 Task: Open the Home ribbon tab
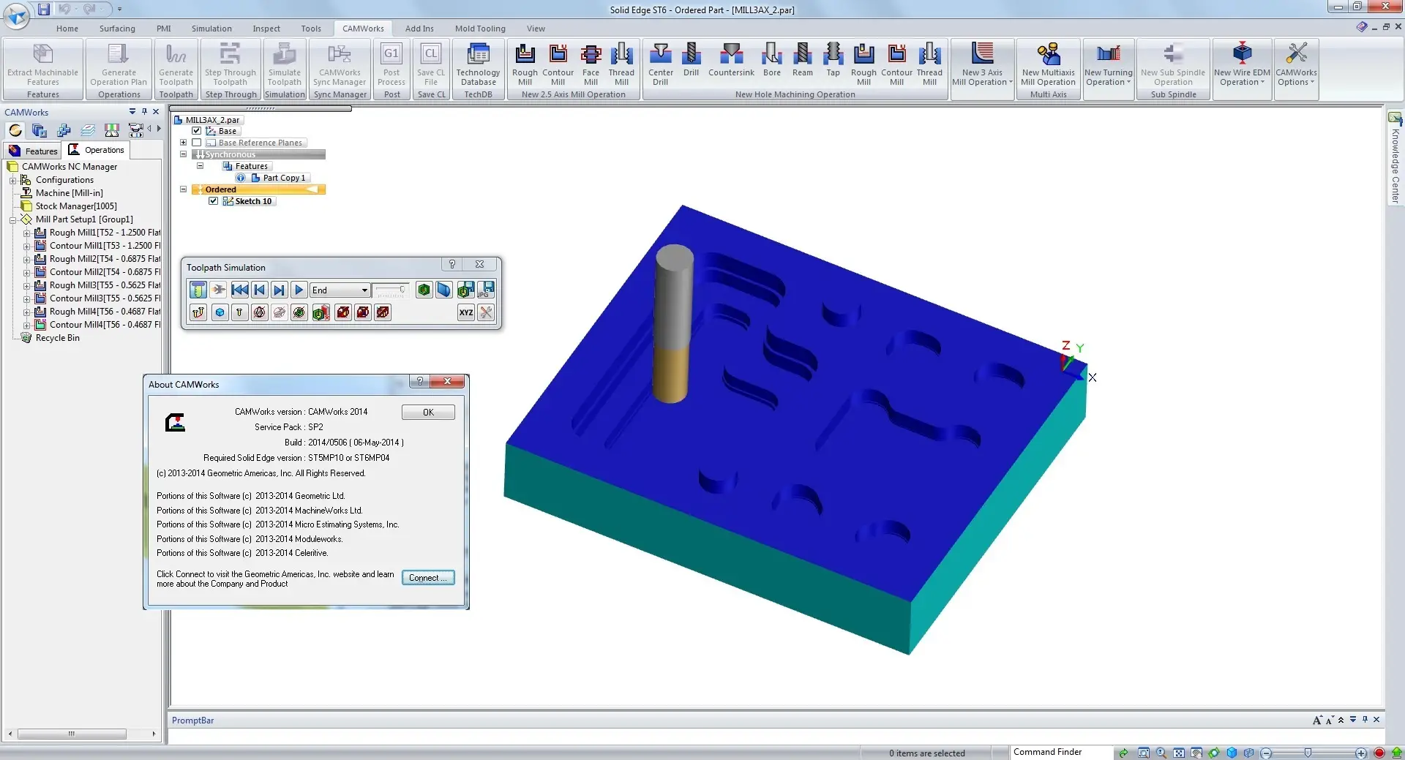pyautogui.click(x=67, y=29)
